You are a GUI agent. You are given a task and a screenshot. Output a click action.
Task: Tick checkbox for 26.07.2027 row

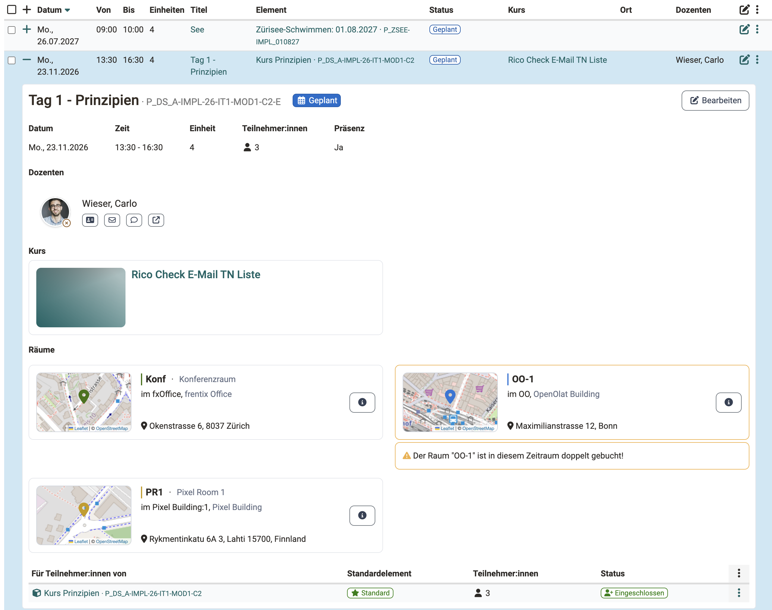pos(12,30)
